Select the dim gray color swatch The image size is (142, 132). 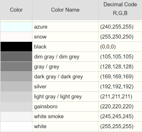16,57
